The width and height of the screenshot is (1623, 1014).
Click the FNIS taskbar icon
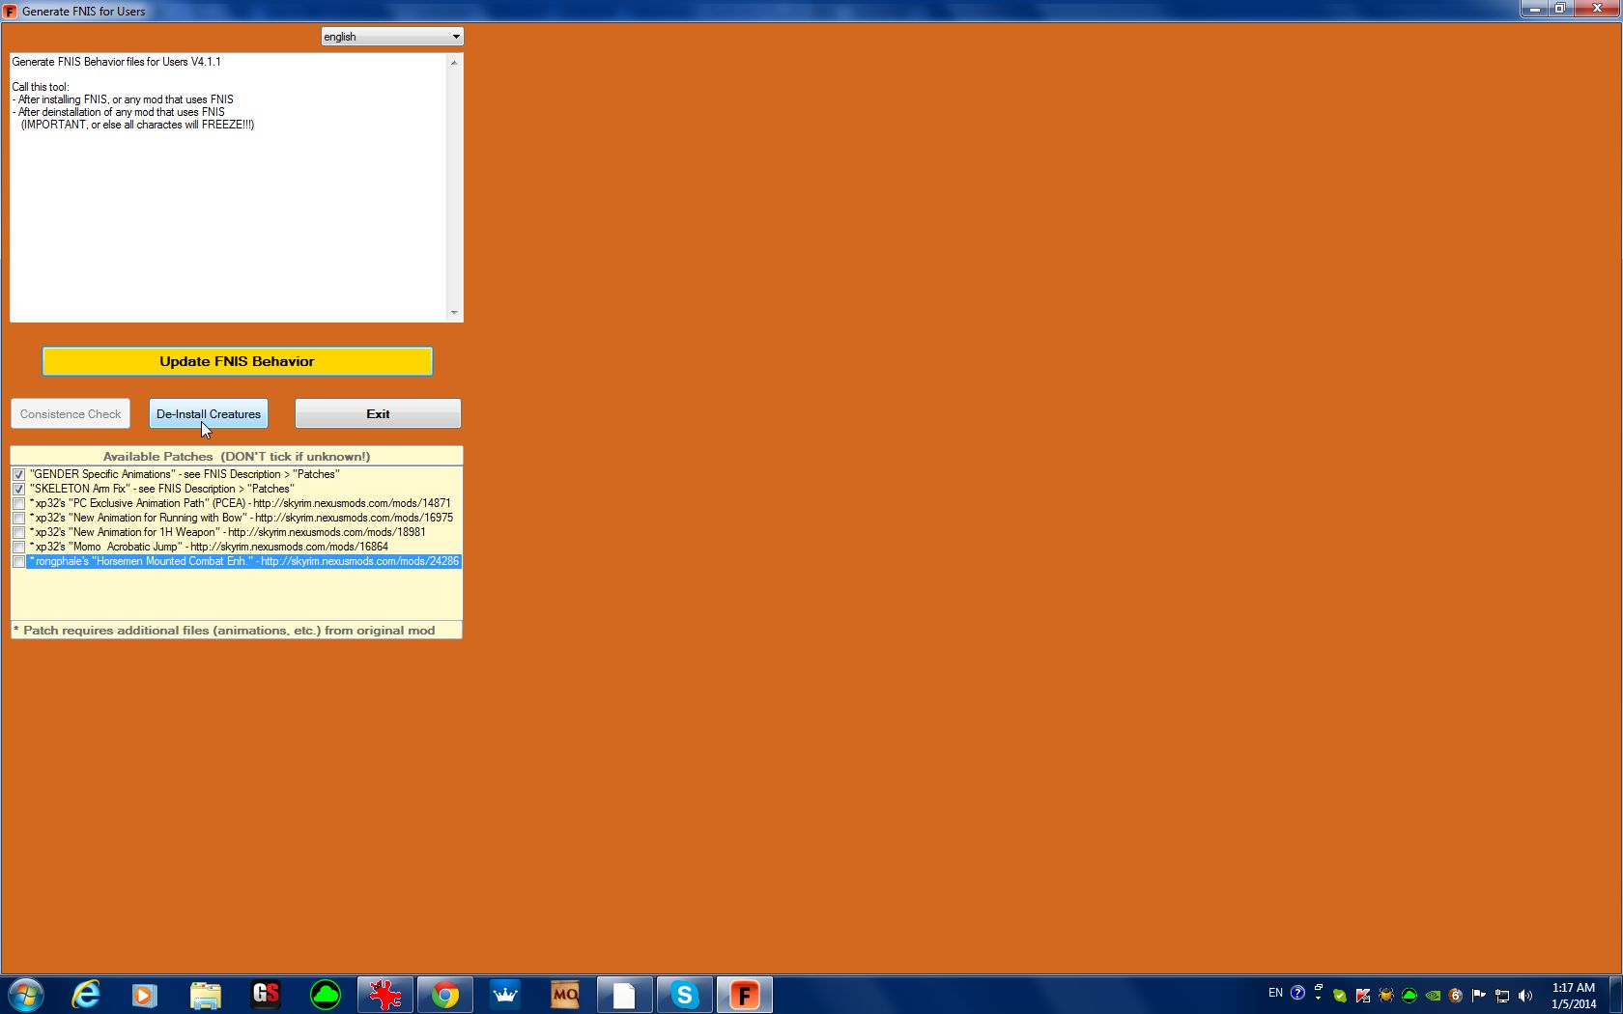[744, 994]
